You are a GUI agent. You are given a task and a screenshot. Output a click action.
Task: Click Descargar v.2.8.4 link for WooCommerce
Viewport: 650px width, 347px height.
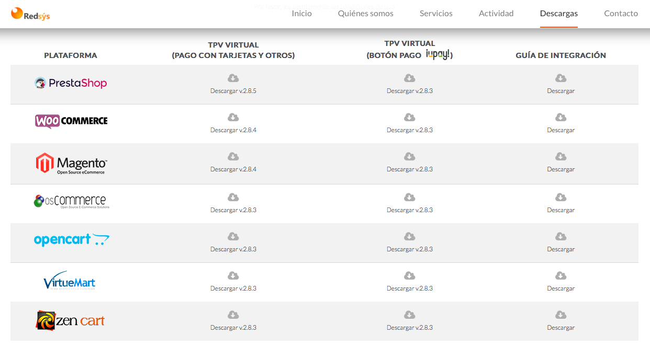coord(233,130)
